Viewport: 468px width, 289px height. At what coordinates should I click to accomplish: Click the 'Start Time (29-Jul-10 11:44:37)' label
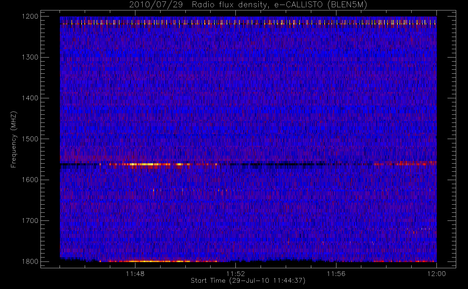[248, 281]
